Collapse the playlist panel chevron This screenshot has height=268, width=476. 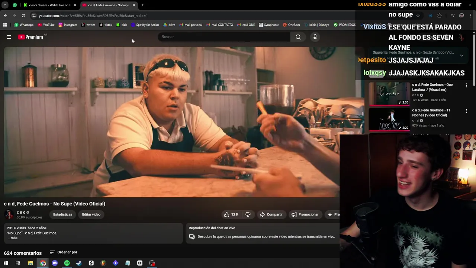point(461,55)
